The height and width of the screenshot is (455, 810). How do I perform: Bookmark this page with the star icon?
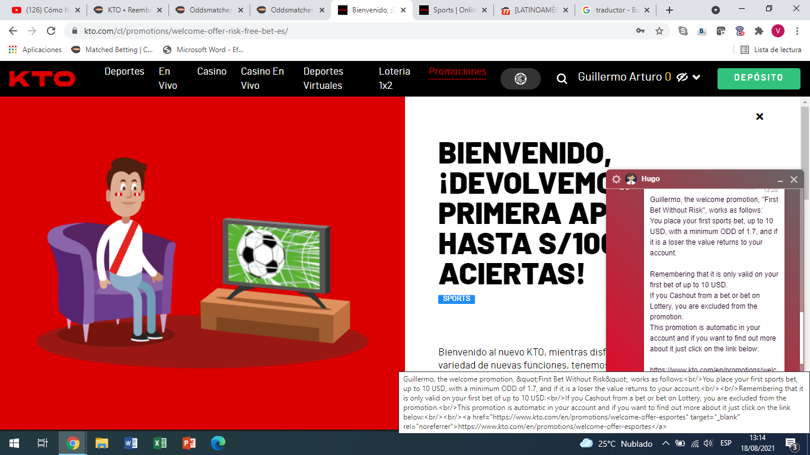(659, 31)
